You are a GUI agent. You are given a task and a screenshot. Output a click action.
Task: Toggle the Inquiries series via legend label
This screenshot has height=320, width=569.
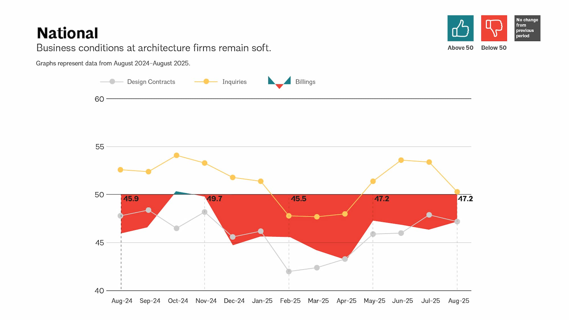[234, 82]
